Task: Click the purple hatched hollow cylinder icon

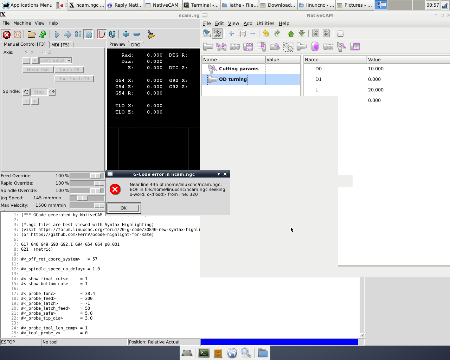Action: pos(248,47)
